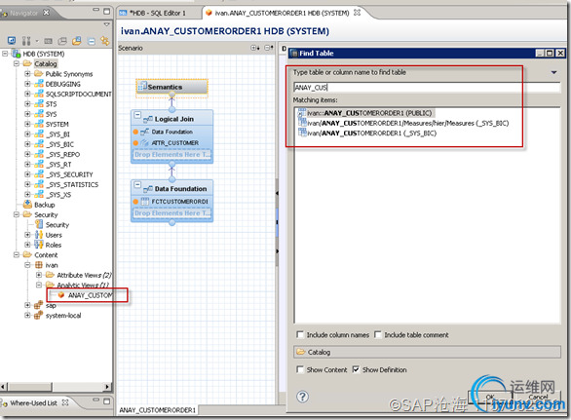Viewport: 571px width, 420px height.
Task: Click the collapse all icon in Scenario header
Action: coord(269,48)
